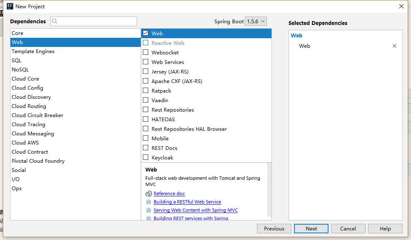Click the description panel scrollbar
Screen dimensions: 411x240
click(x=269, y=190)
